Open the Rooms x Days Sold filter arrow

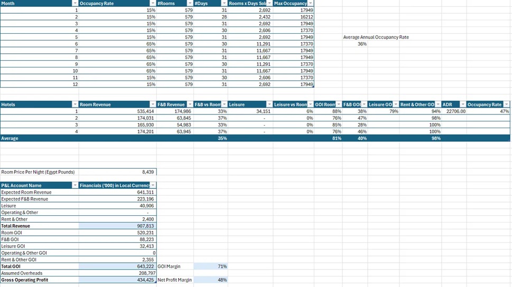click(269, 3)
